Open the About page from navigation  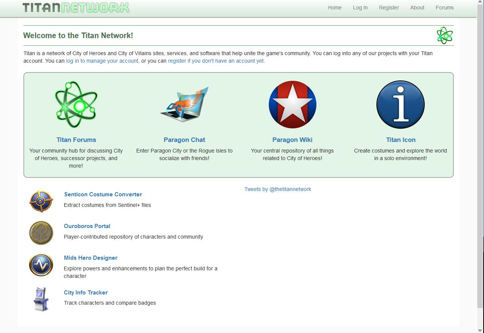(x=417, y=8)
